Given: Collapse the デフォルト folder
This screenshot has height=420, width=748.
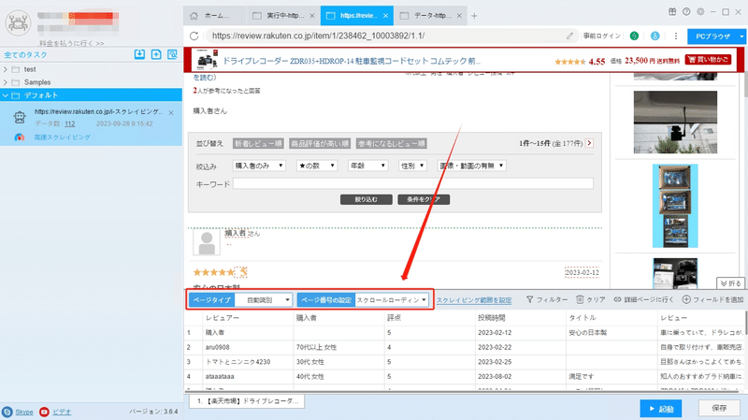Looking at the screenshot, I should point(6,95).
